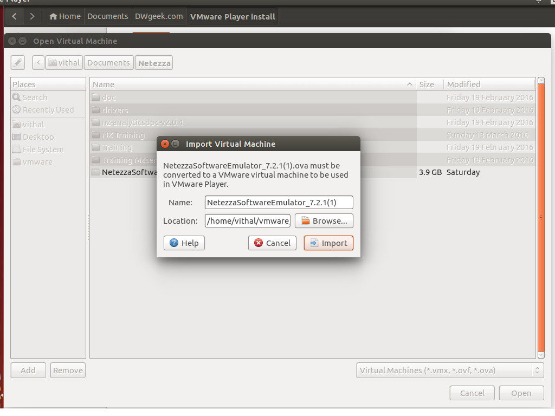Select Search in Places sidebar
The height and width of the screenshot is (416, 555).
48,97
